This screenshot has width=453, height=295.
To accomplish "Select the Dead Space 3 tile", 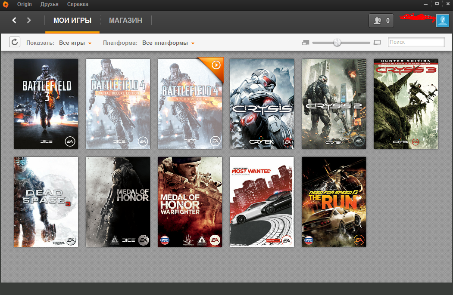I will pos(46,202).
